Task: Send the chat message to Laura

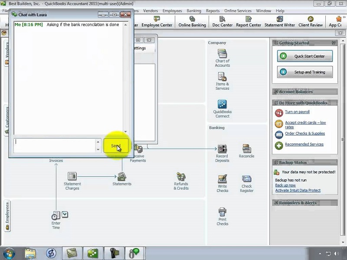Action: tap(116, 146)
